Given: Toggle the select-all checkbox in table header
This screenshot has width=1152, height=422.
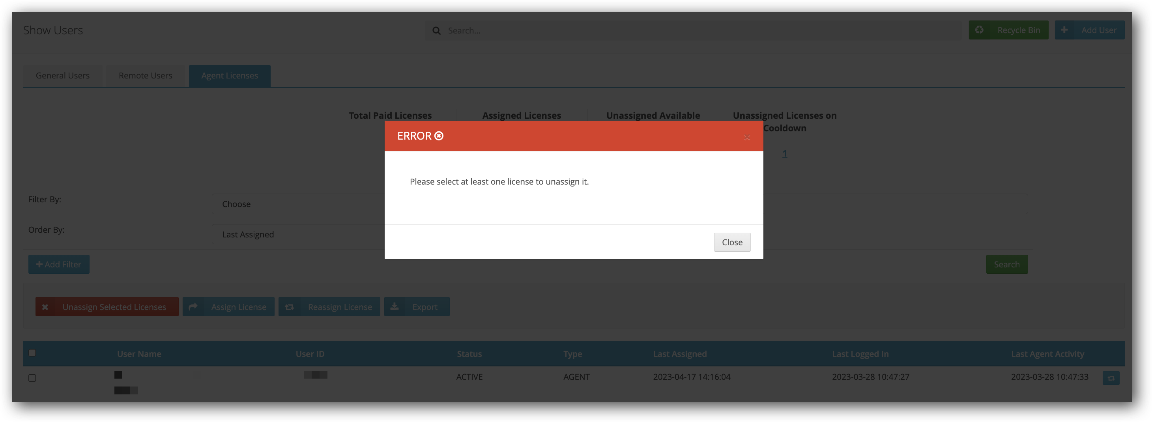Looking at the screenshot, I should coord(32,353).
